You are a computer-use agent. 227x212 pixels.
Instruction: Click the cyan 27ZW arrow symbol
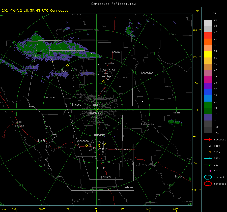tap(208, 159)
